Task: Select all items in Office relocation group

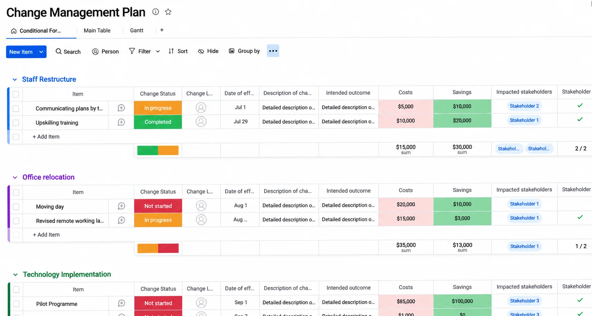Action: (16, 192)
